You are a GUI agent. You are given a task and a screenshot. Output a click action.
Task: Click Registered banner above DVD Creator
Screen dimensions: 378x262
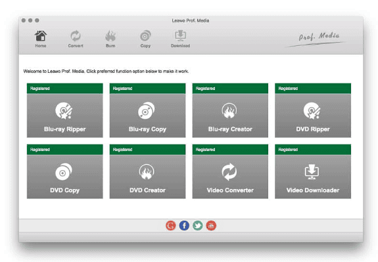pyautogui.click(x=147, y=150)
